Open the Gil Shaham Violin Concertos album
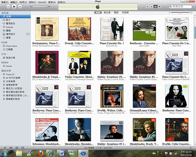Image resolution: width=196 pixels, height=157 pixels. (x=79, y=62)
